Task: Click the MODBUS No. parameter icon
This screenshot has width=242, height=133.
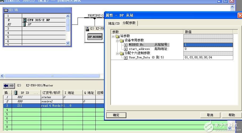Action: click(x=126, y=45)
